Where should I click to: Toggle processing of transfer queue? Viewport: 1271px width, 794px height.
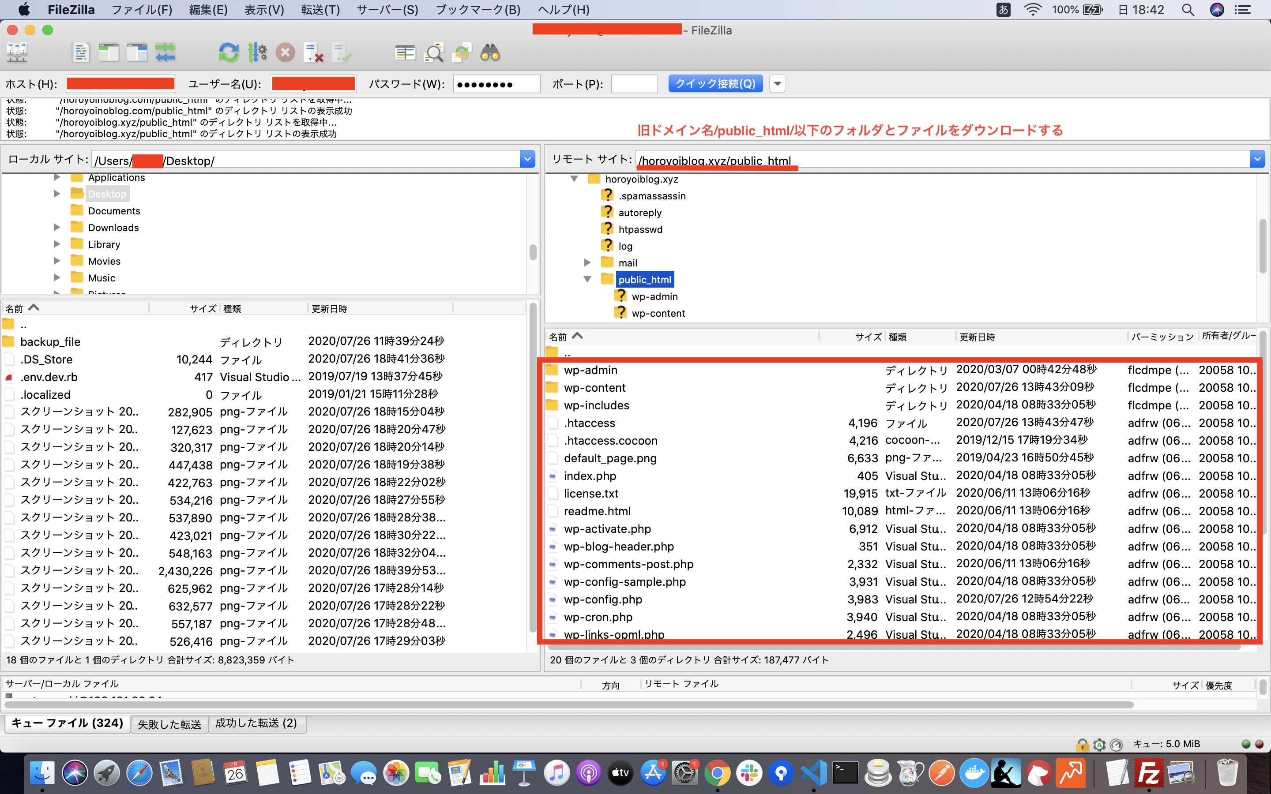pyautogui.click(x=257, y=52)
